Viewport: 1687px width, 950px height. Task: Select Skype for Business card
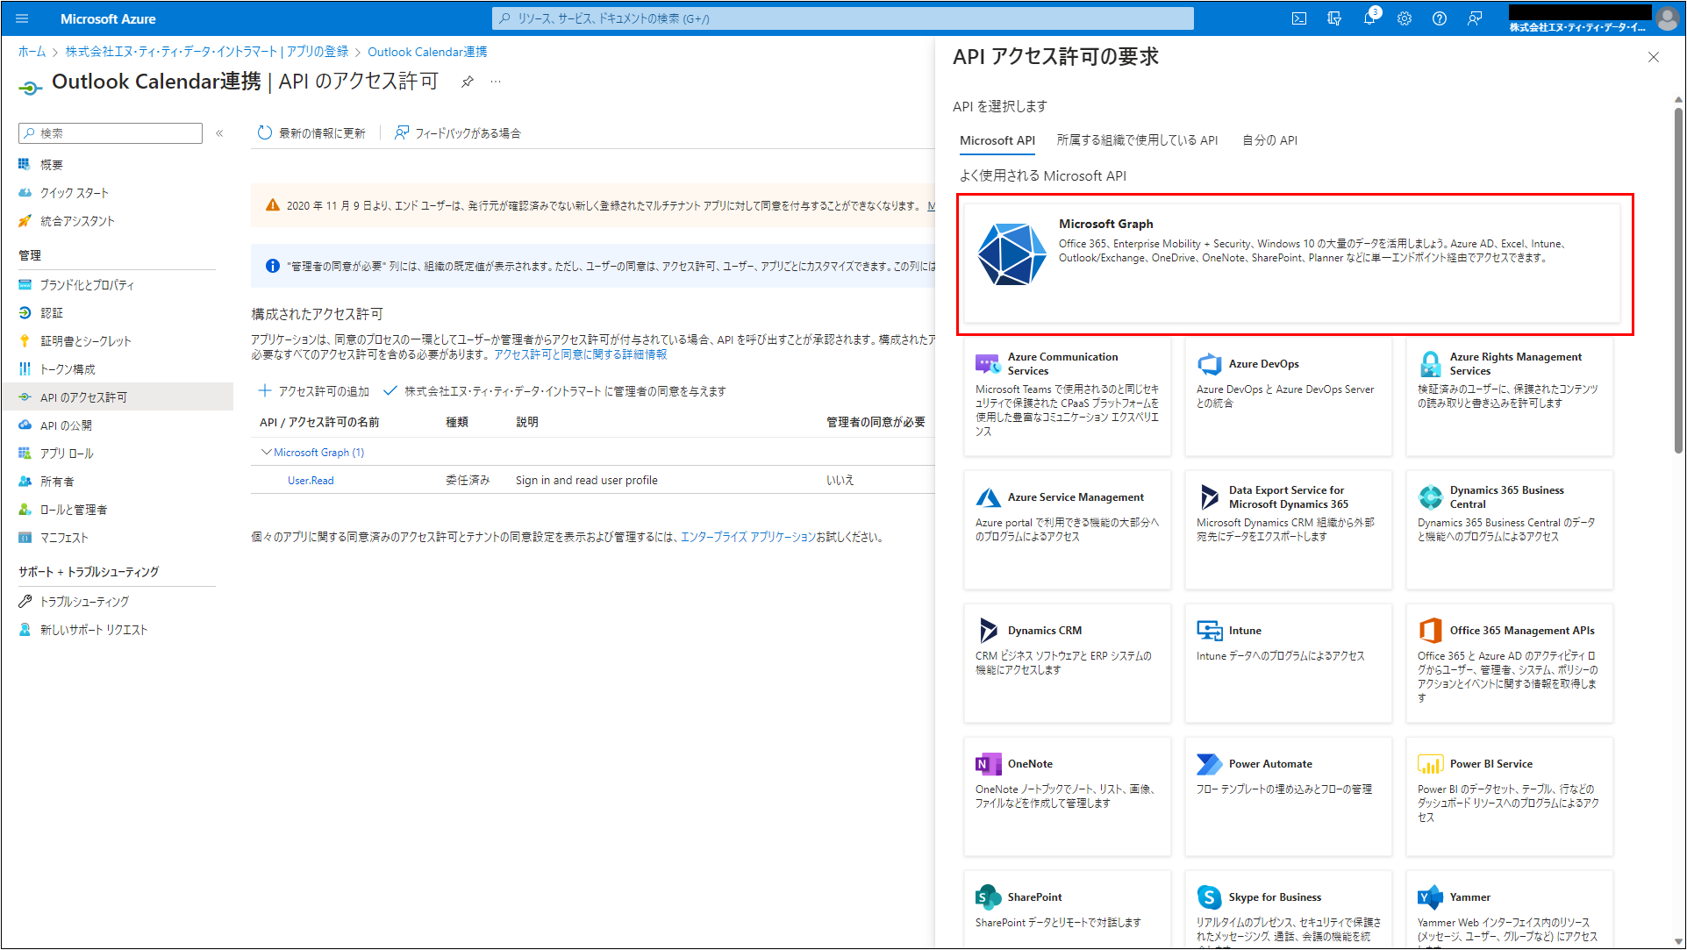(1289, 910)
